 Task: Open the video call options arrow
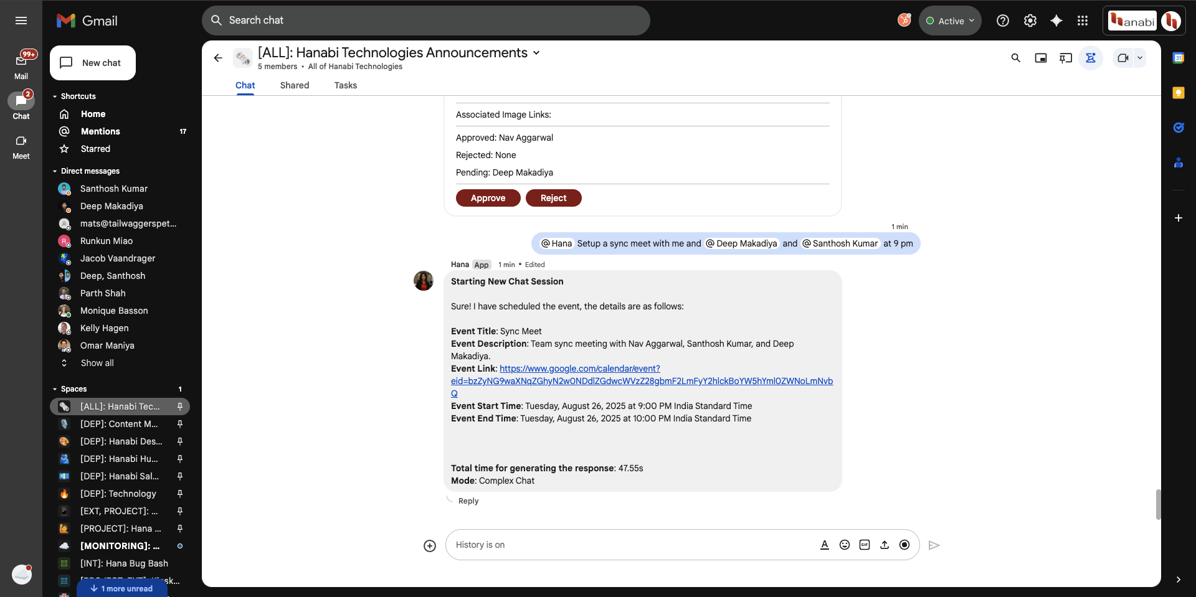click(x=1140, y=58)
